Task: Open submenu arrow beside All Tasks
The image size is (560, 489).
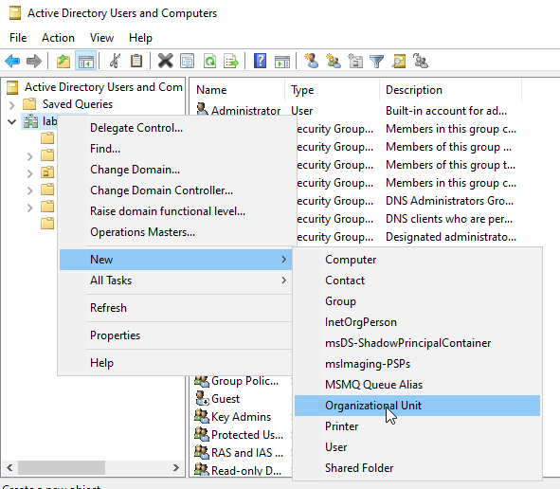Action: 284,281
